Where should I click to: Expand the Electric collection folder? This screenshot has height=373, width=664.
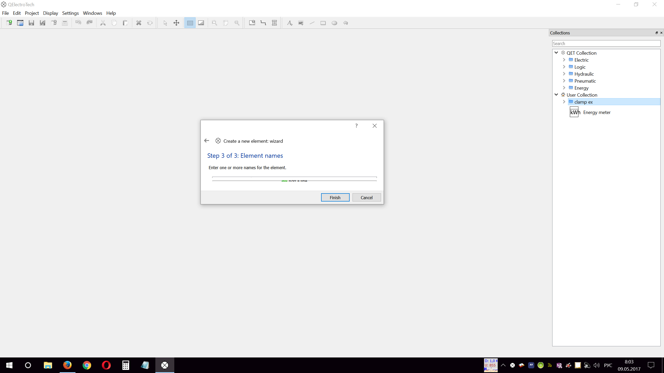point(564,60)
